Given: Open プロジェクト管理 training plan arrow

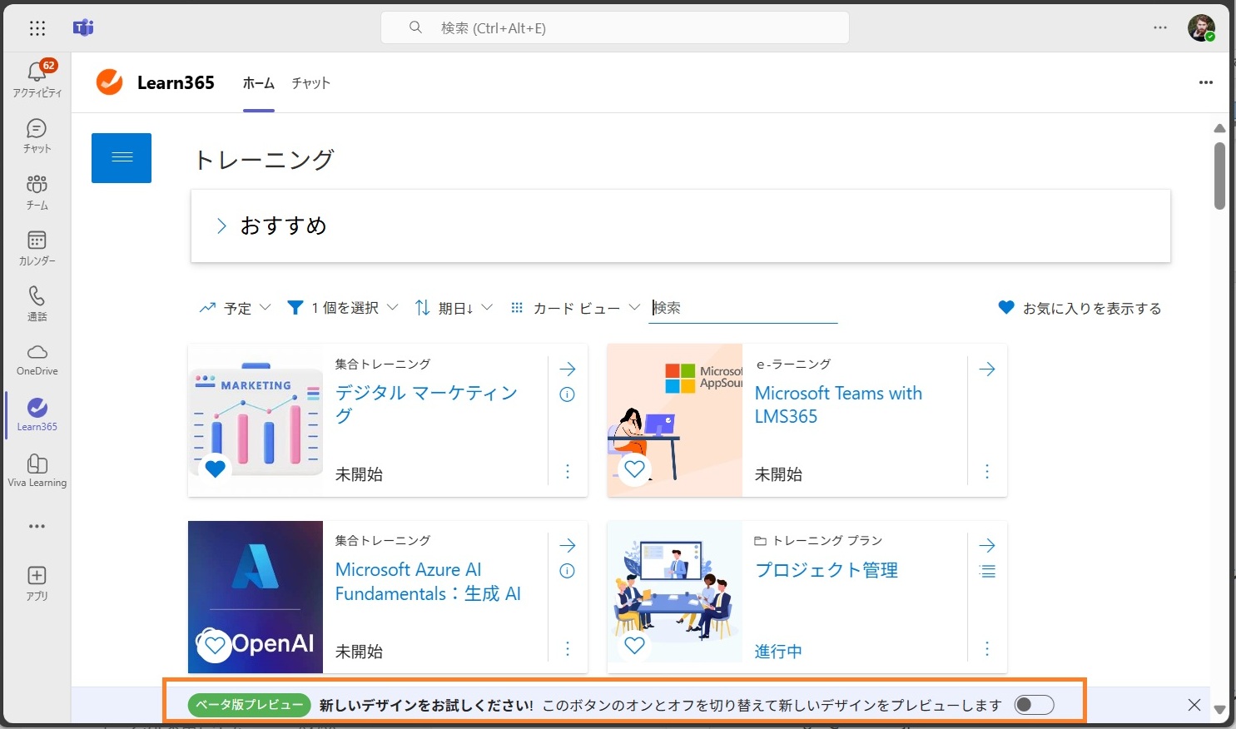Looking at the screenshot, I should 987,545.
